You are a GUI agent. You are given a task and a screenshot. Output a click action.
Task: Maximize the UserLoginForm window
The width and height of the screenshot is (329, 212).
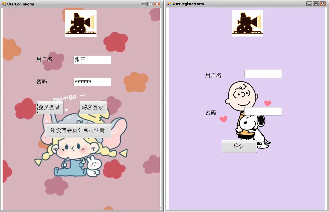pos(150,4)
